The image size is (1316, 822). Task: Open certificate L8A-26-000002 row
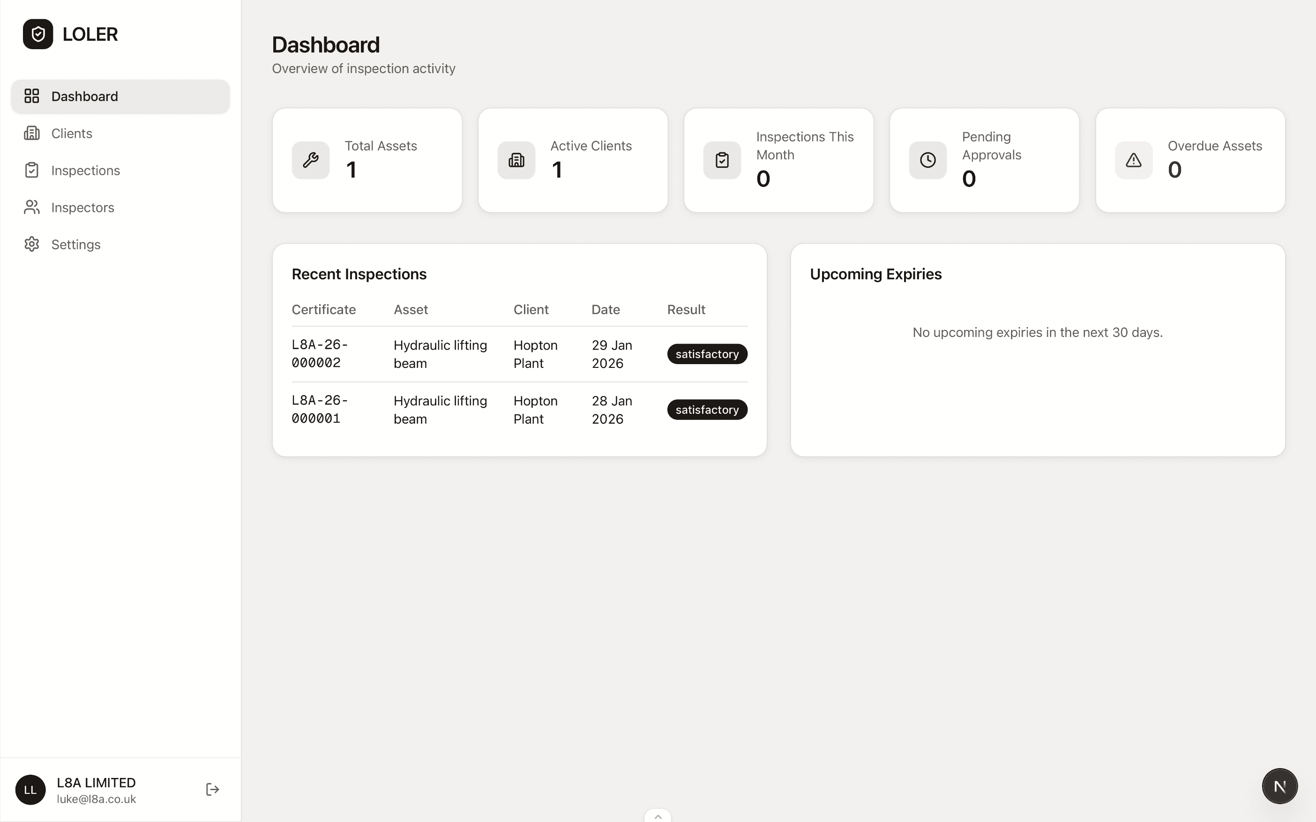tap(320, 354)
